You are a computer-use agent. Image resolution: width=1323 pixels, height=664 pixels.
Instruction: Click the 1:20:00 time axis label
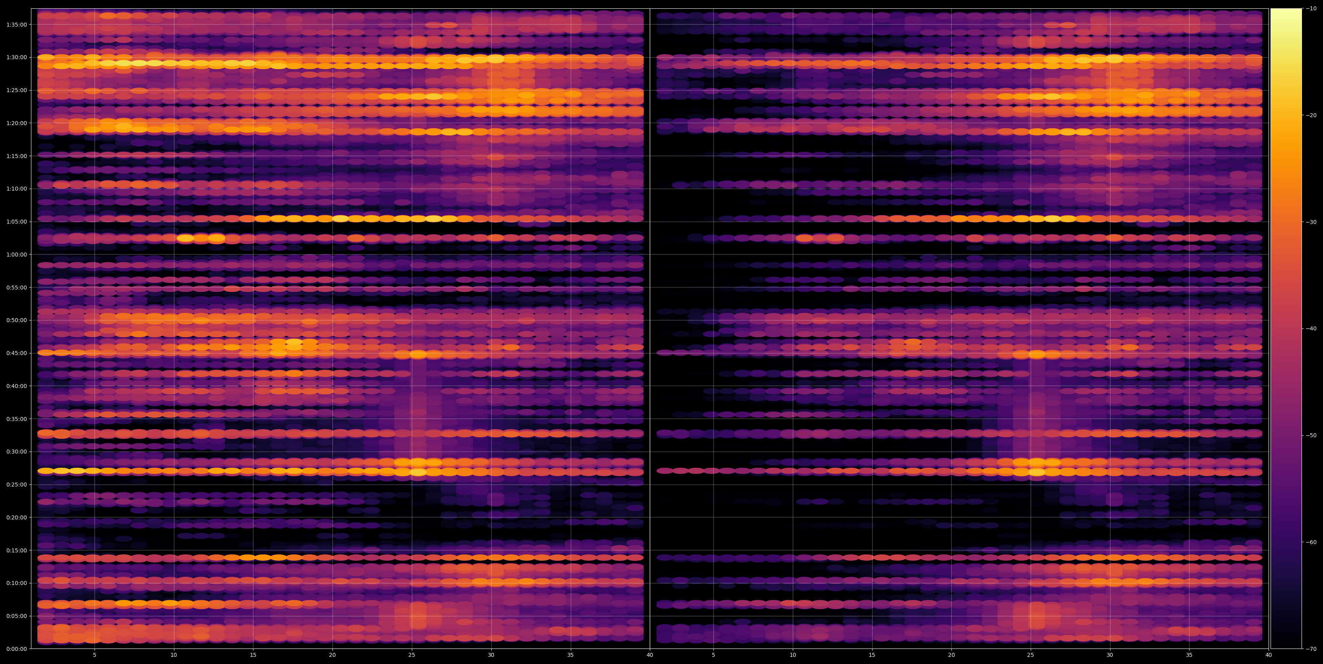[x=16, y=123]
